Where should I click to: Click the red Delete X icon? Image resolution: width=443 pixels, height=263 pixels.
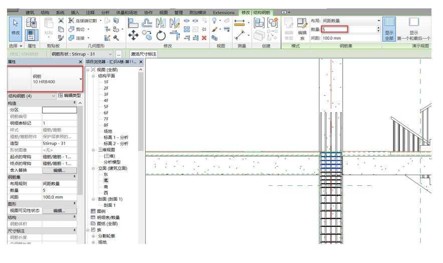click(204, 38)
